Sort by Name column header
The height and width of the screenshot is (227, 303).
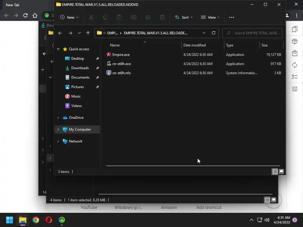pos(115,45)
